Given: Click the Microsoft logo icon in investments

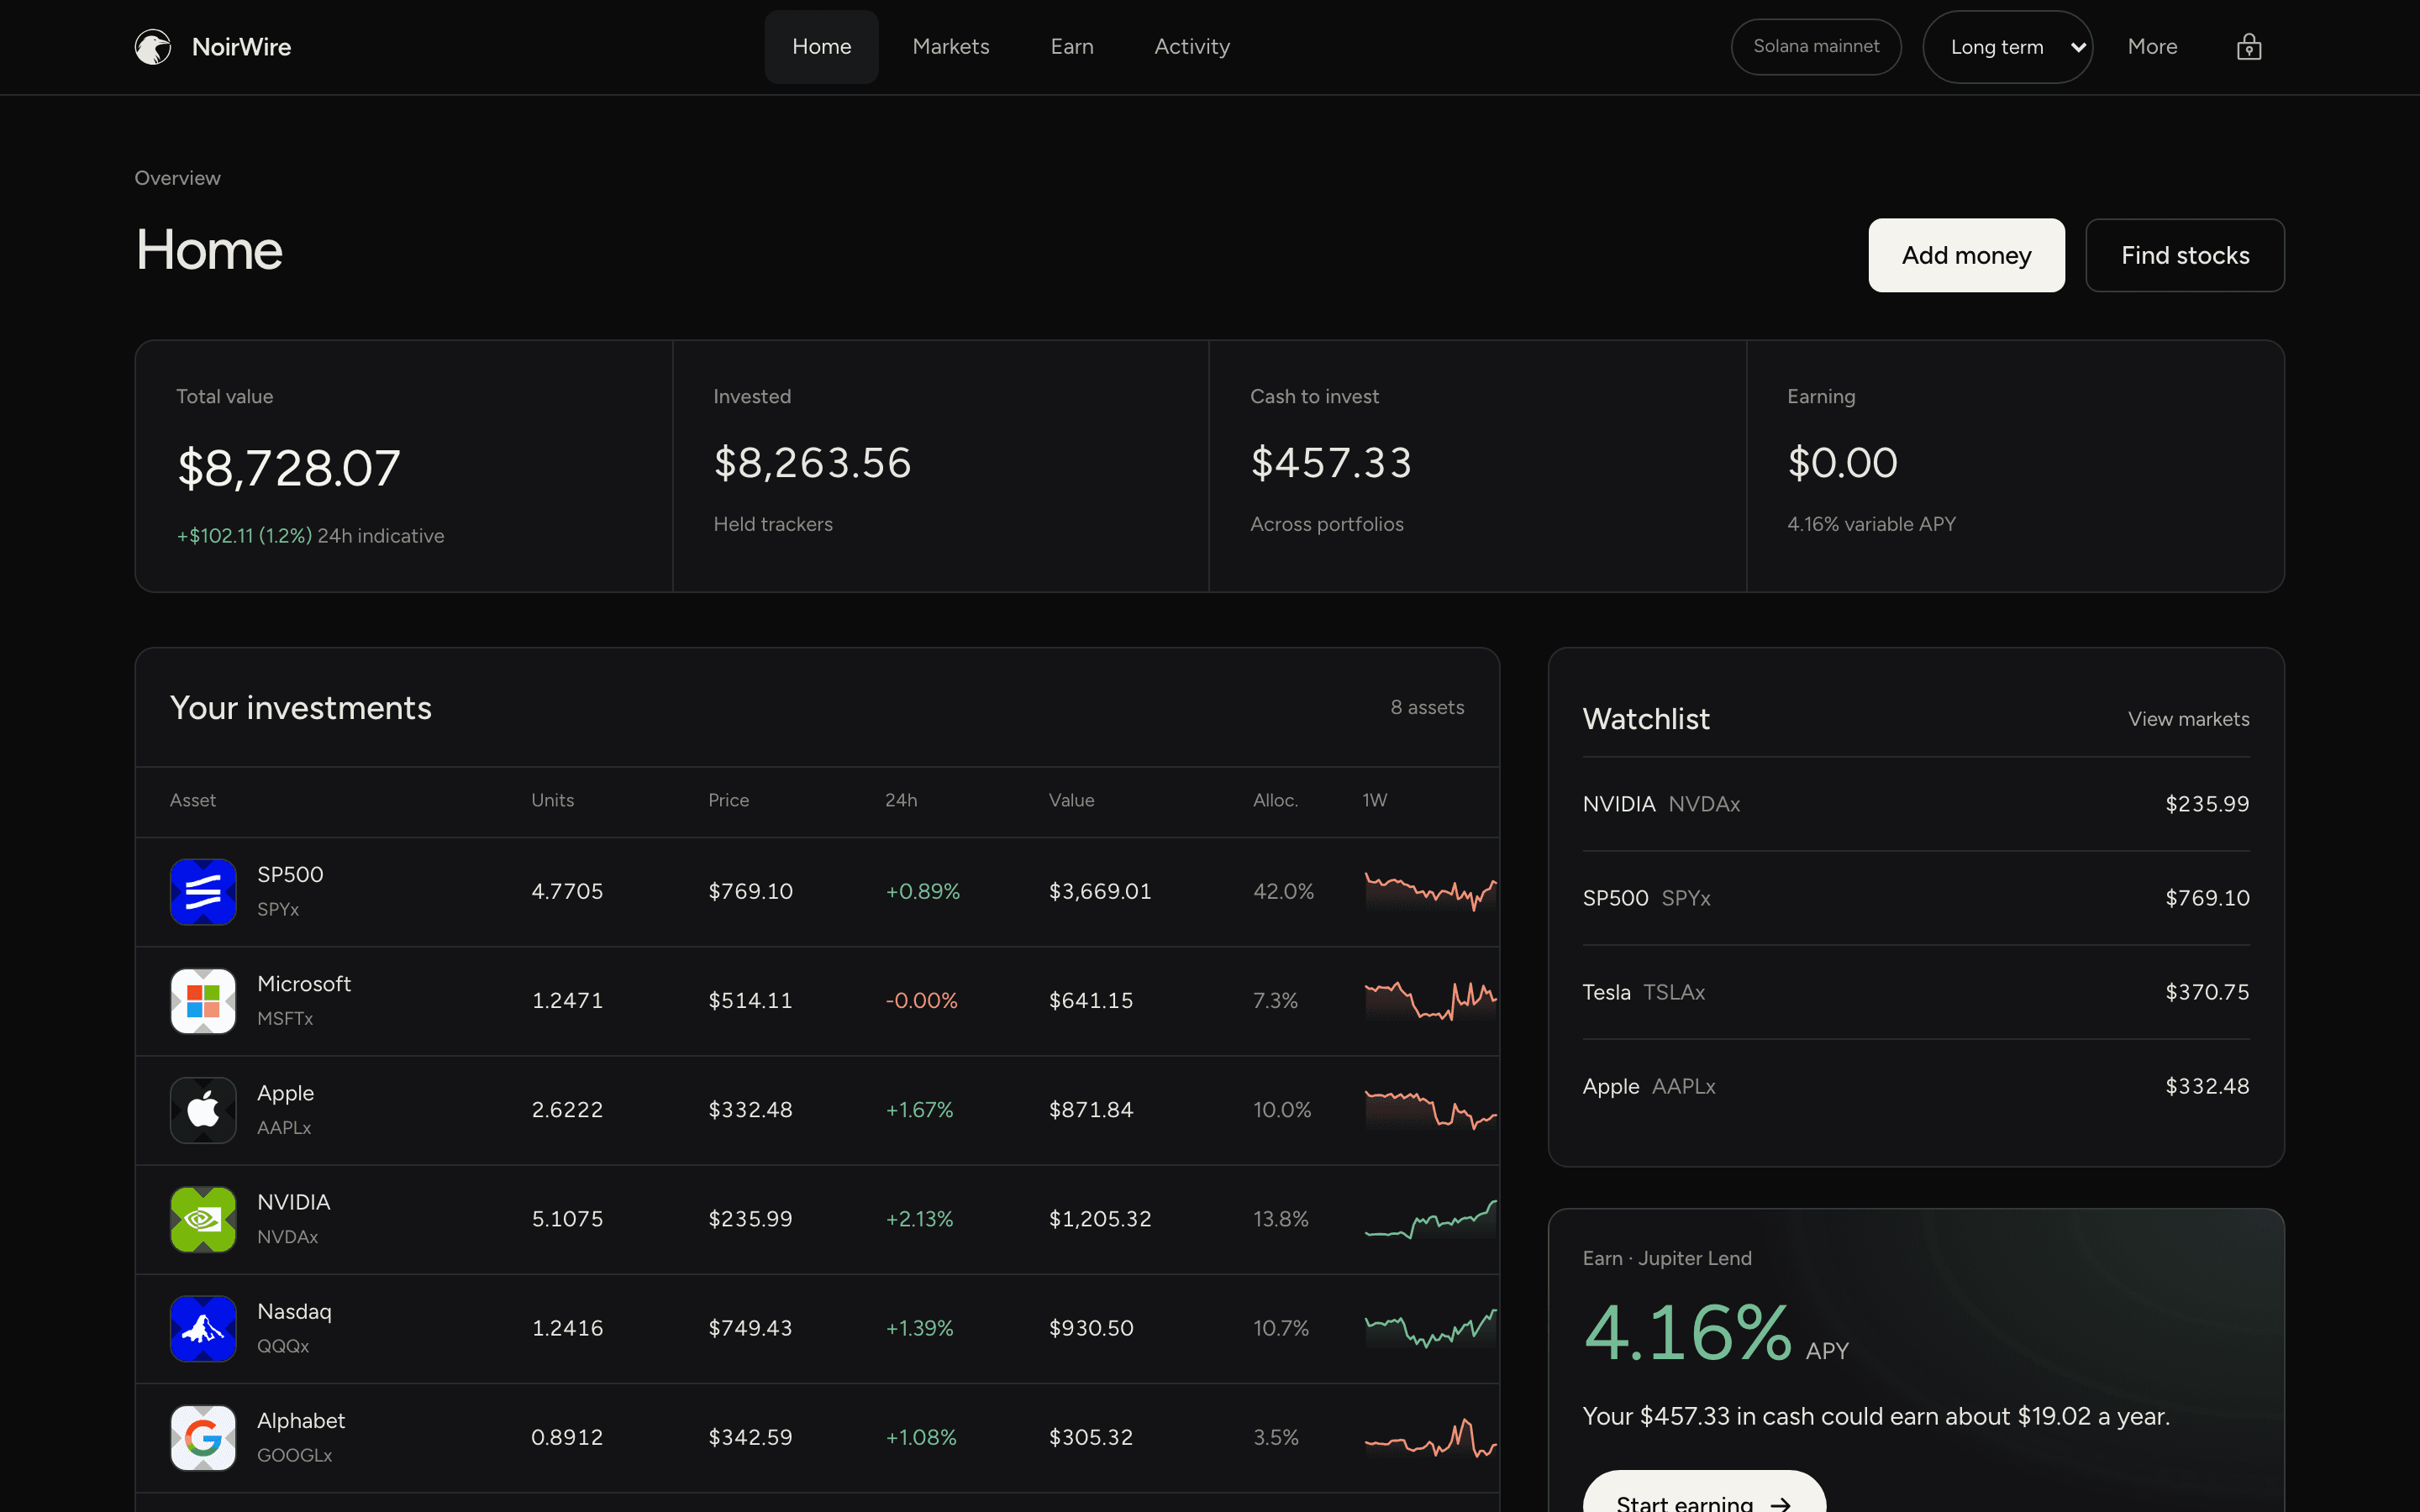Looking at the screenshot, I should click(203, 1000).
